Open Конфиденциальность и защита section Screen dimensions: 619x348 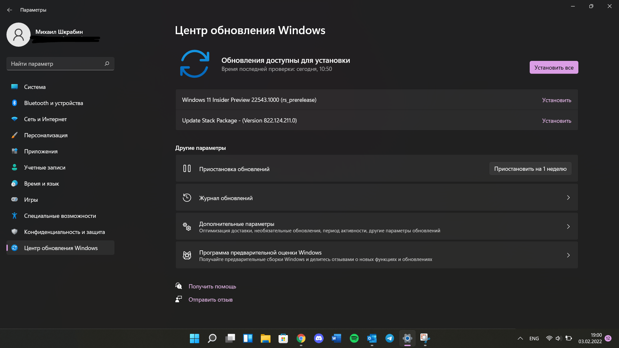point(60,232)
